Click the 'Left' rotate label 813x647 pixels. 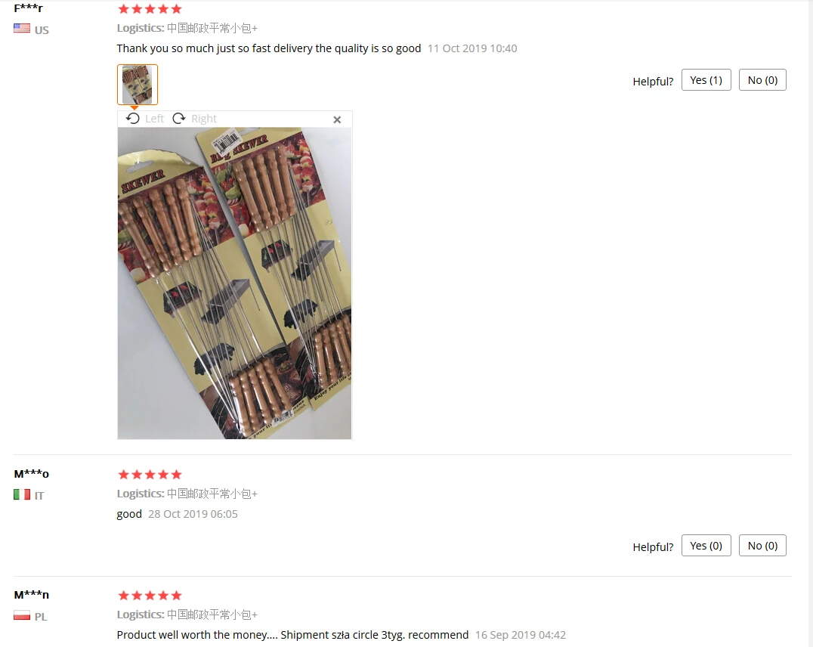click(154, 119)
